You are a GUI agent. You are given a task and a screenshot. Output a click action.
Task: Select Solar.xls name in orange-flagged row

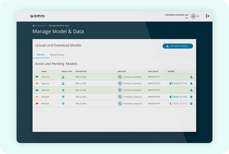coord(45,83)
